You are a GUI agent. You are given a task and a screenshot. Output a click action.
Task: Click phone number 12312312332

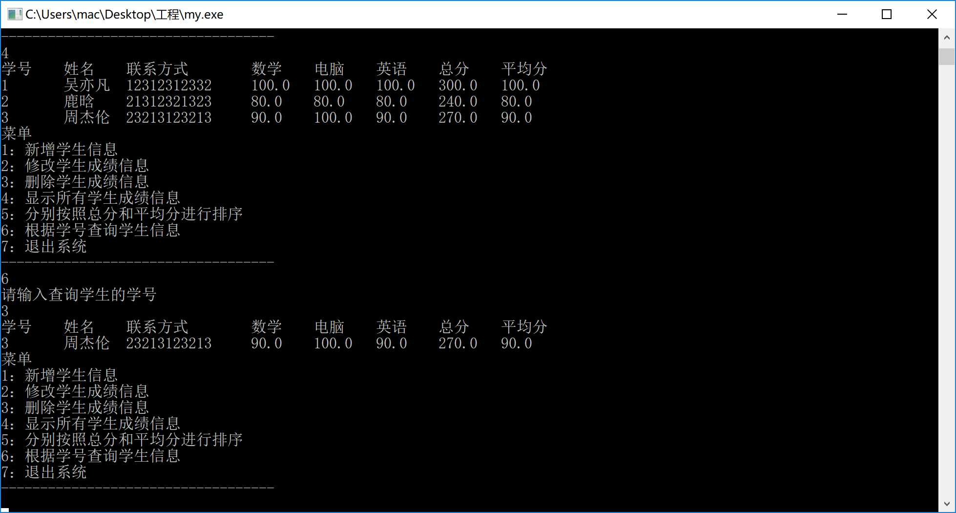tap(169, 85)
